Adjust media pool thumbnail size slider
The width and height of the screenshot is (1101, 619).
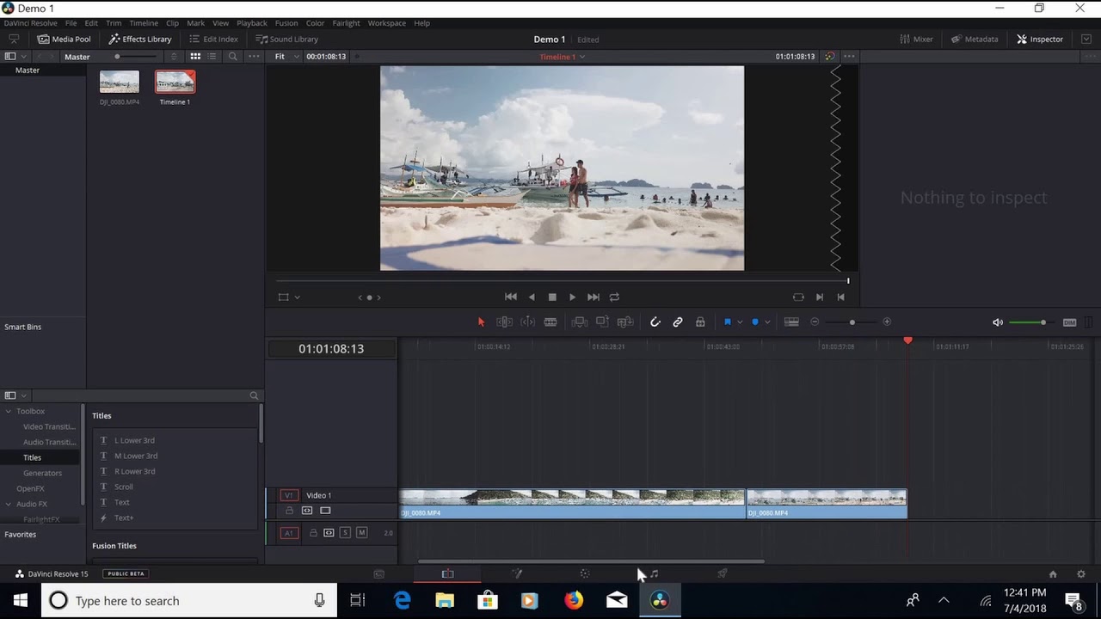pyautogui.click(x=136, y=57)
